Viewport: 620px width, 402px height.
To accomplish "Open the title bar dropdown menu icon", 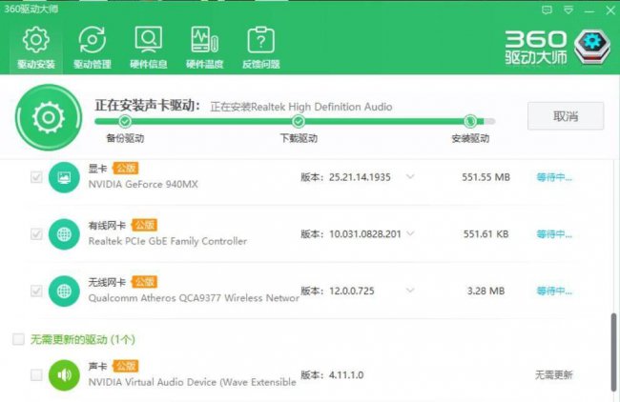I will 568,10.
